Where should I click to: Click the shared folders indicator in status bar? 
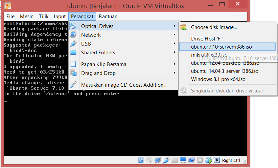175,160
